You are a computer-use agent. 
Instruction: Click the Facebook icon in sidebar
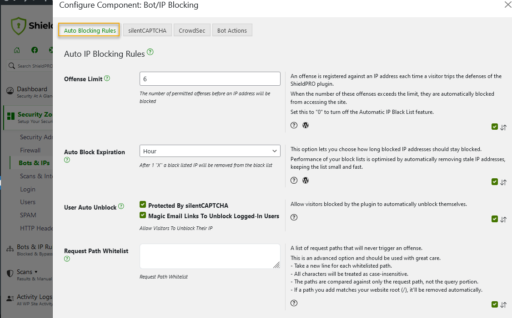click(34, 50)
